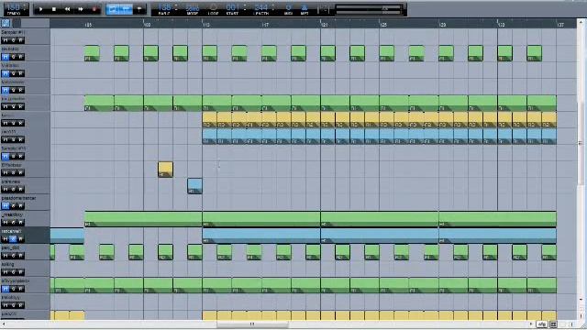
Task: Jump to bar 109 on the timeline ruler
Action: [147, 25]
